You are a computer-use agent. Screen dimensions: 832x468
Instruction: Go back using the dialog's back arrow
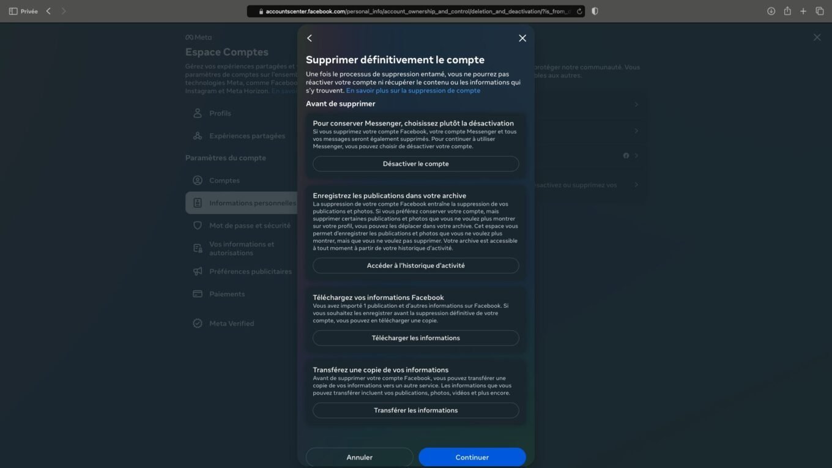pos(310,38)
